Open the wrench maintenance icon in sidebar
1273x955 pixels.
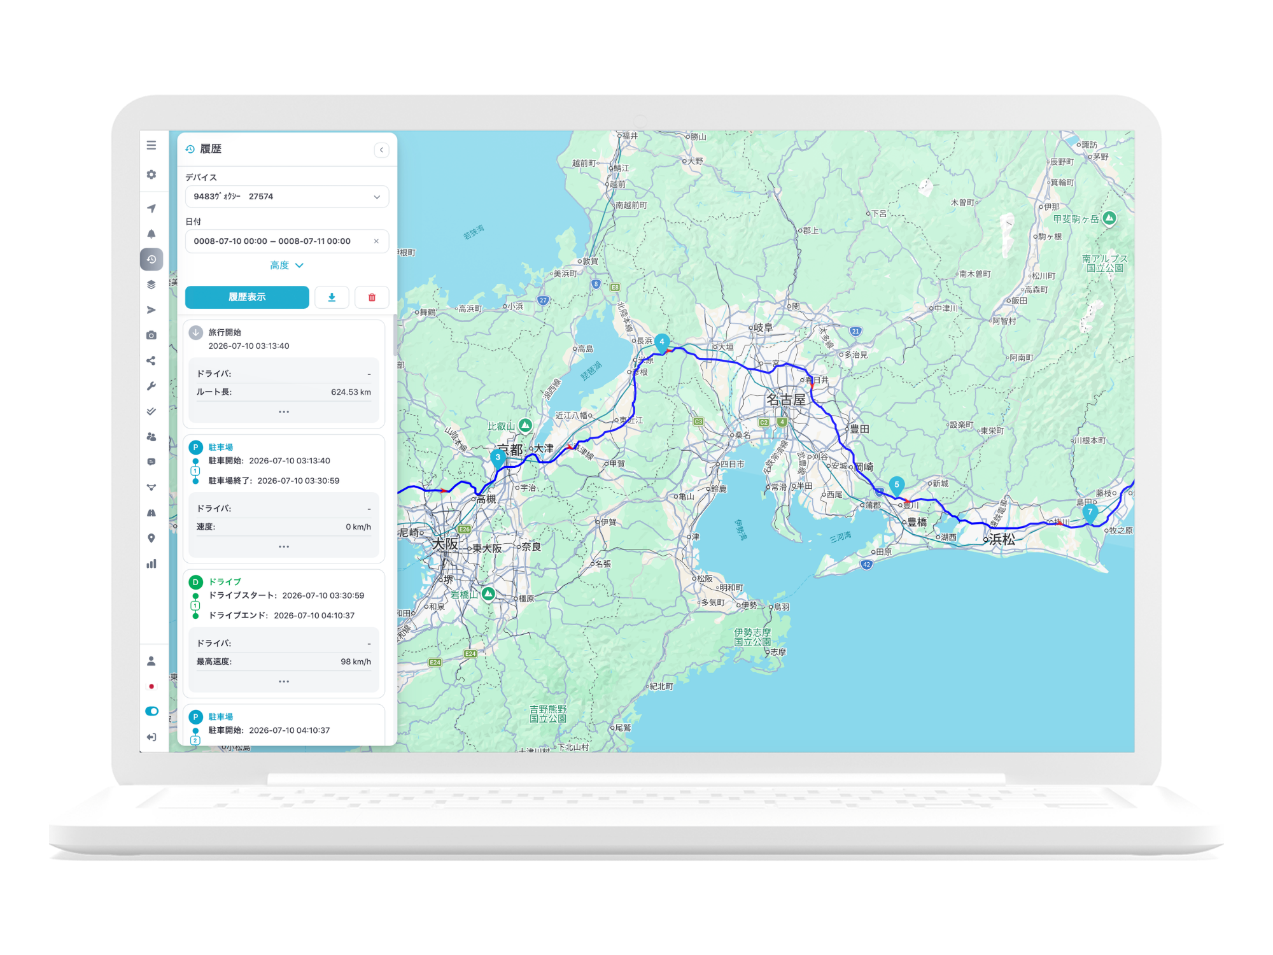(151, 386)
